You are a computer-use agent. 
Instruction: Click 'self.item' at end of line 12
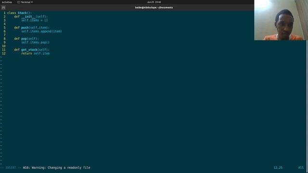point(42,53)
